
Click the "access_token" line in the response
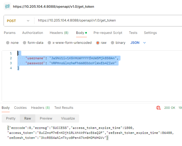pyautogui.click(x=90, y=133)
